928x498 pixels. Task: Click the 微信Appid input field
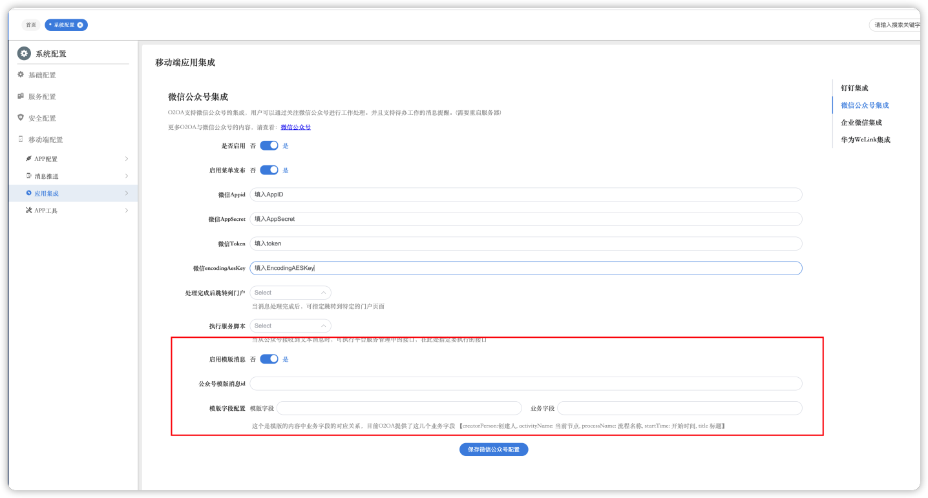point(525,194)
